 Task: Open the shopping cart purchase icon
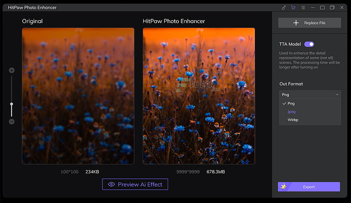pos(293,8)
